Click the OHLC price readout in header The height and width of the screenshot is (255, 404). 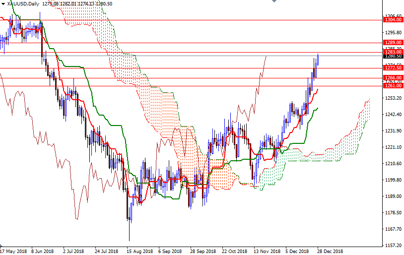point(77,3)
